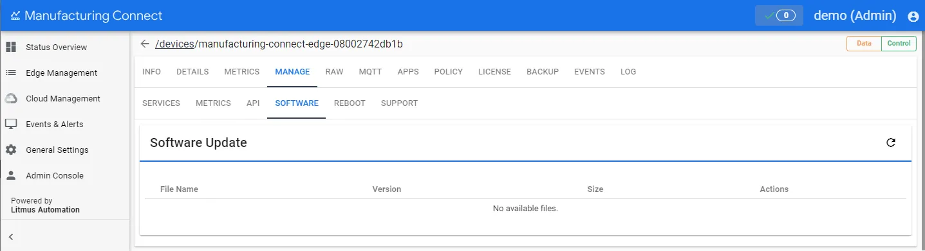Click the alerts check counter badge
Screen dimensions: 925x251
pyautogui.click(x=779, y=15)
